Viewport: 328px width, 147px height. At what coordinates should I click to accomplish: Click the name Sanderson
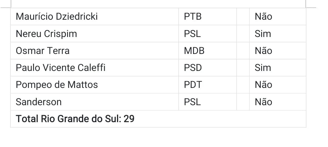(x=39, y=102)
